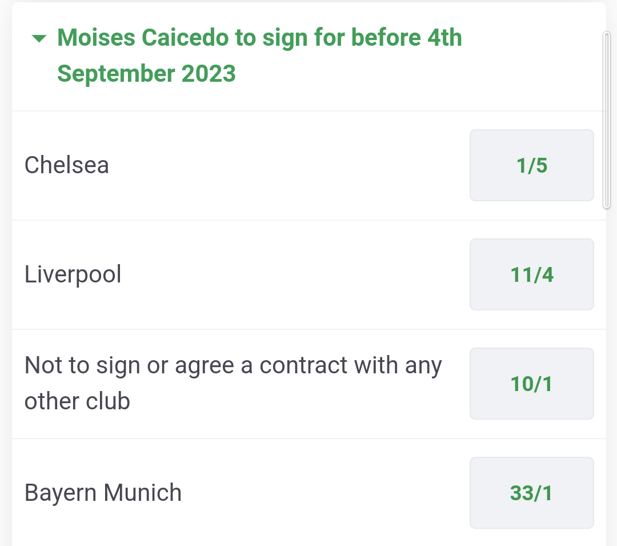Viewport: 617px width, 546px height.
Task: Choose the 11/4 price box
Action: click(532, 274)
